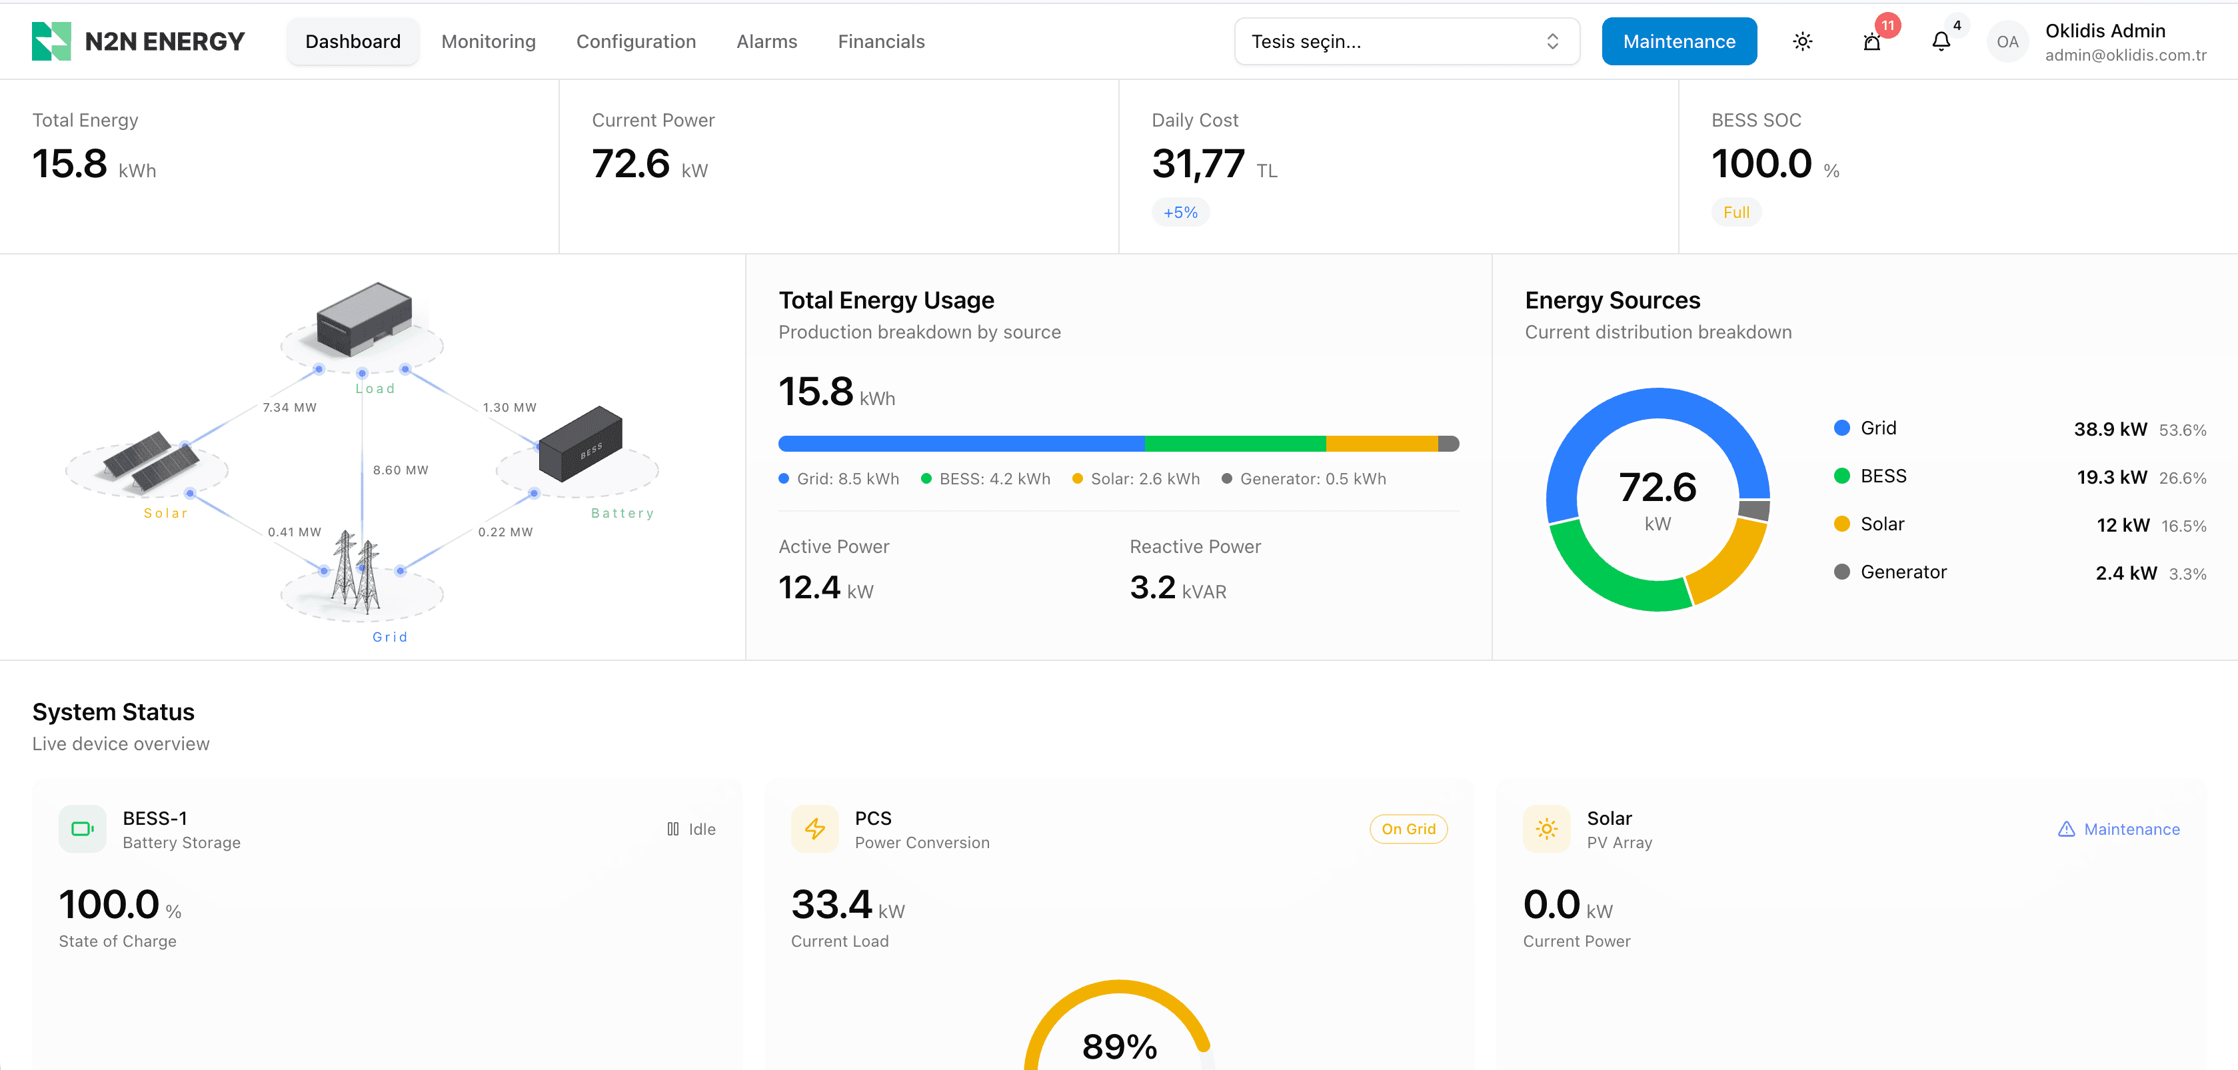Viewport: 2238px width, 1070px height.
Task: Click the 89% PCS gauge
Action: coord(1119,1027)
